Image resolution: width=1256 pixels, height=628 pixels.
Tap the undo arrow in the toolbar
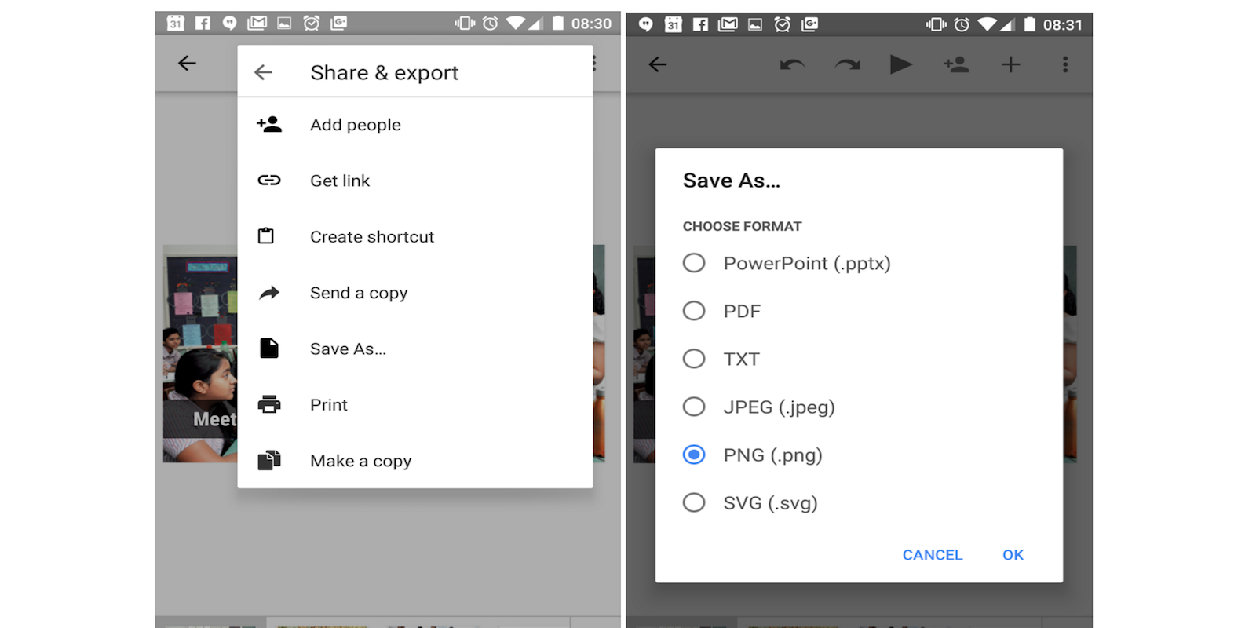point(792,64)
